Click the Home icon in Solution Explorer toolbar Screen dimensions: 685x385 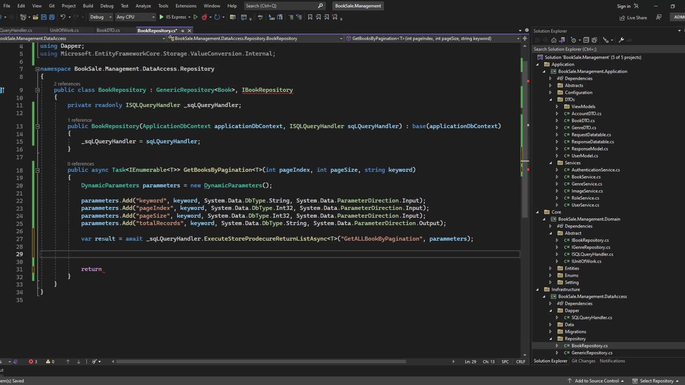click(554, 40)
